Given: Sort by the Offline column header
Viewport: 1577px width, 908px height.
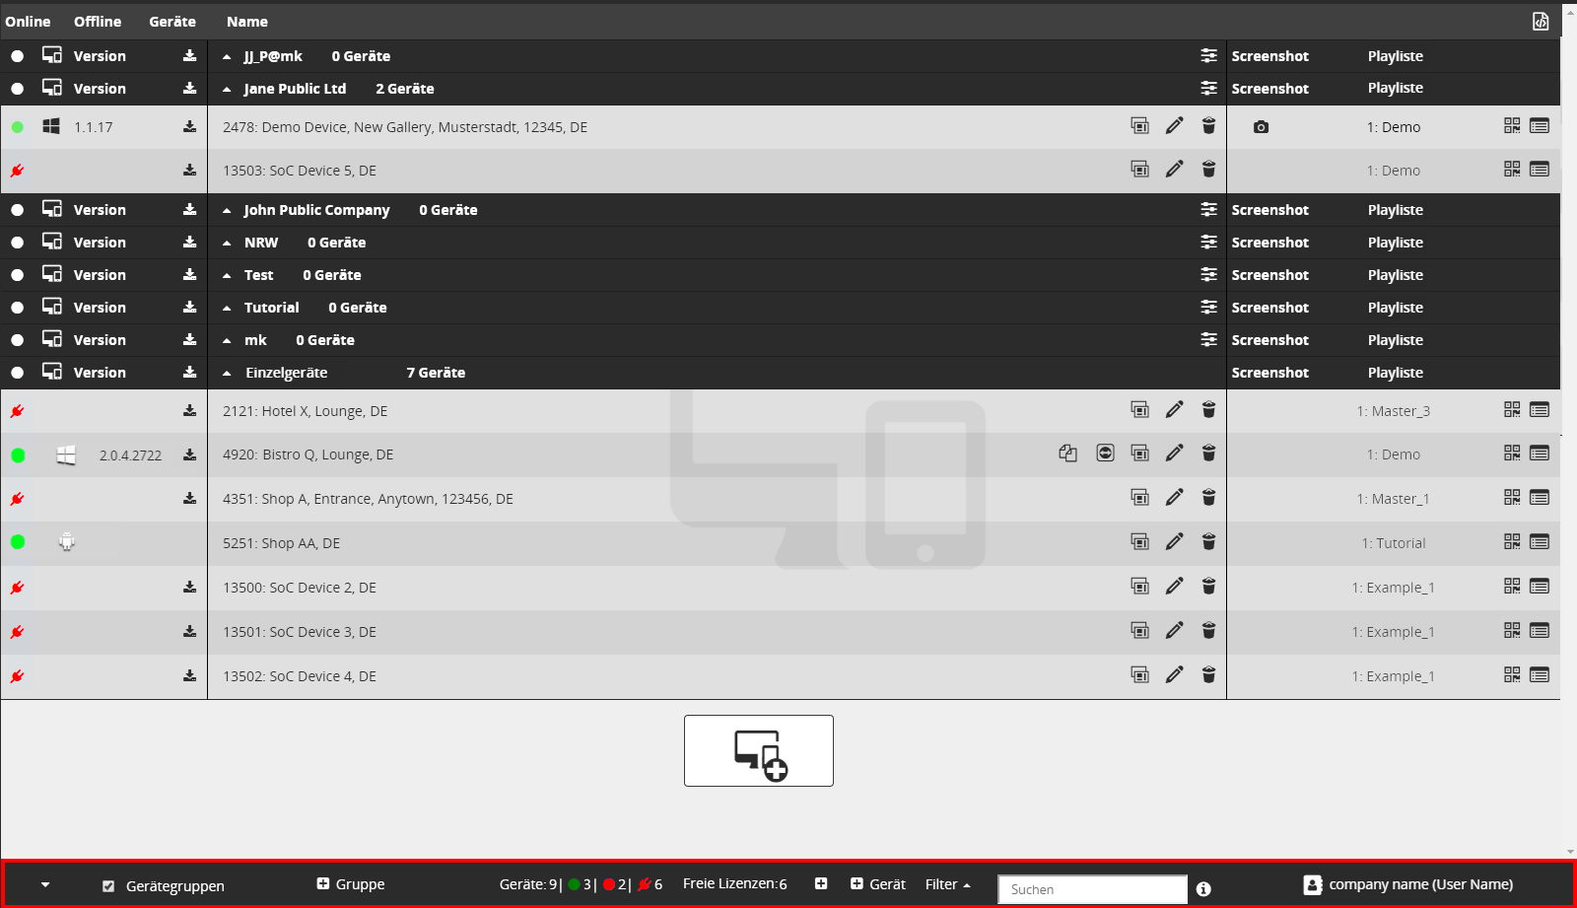Looking at the screenshot, I should tap(98, 22).
